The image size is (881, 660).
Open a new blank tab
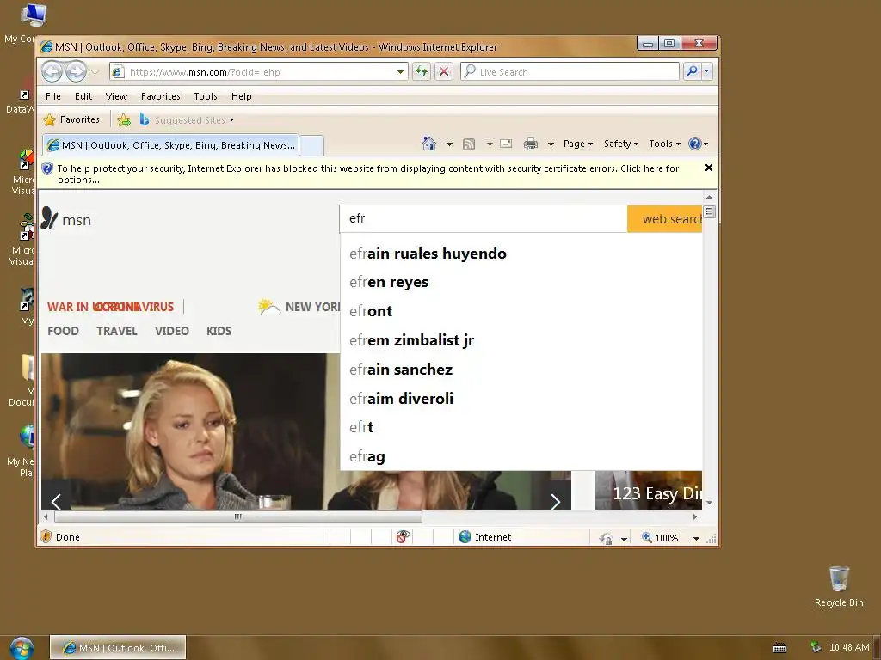point(311,146)
